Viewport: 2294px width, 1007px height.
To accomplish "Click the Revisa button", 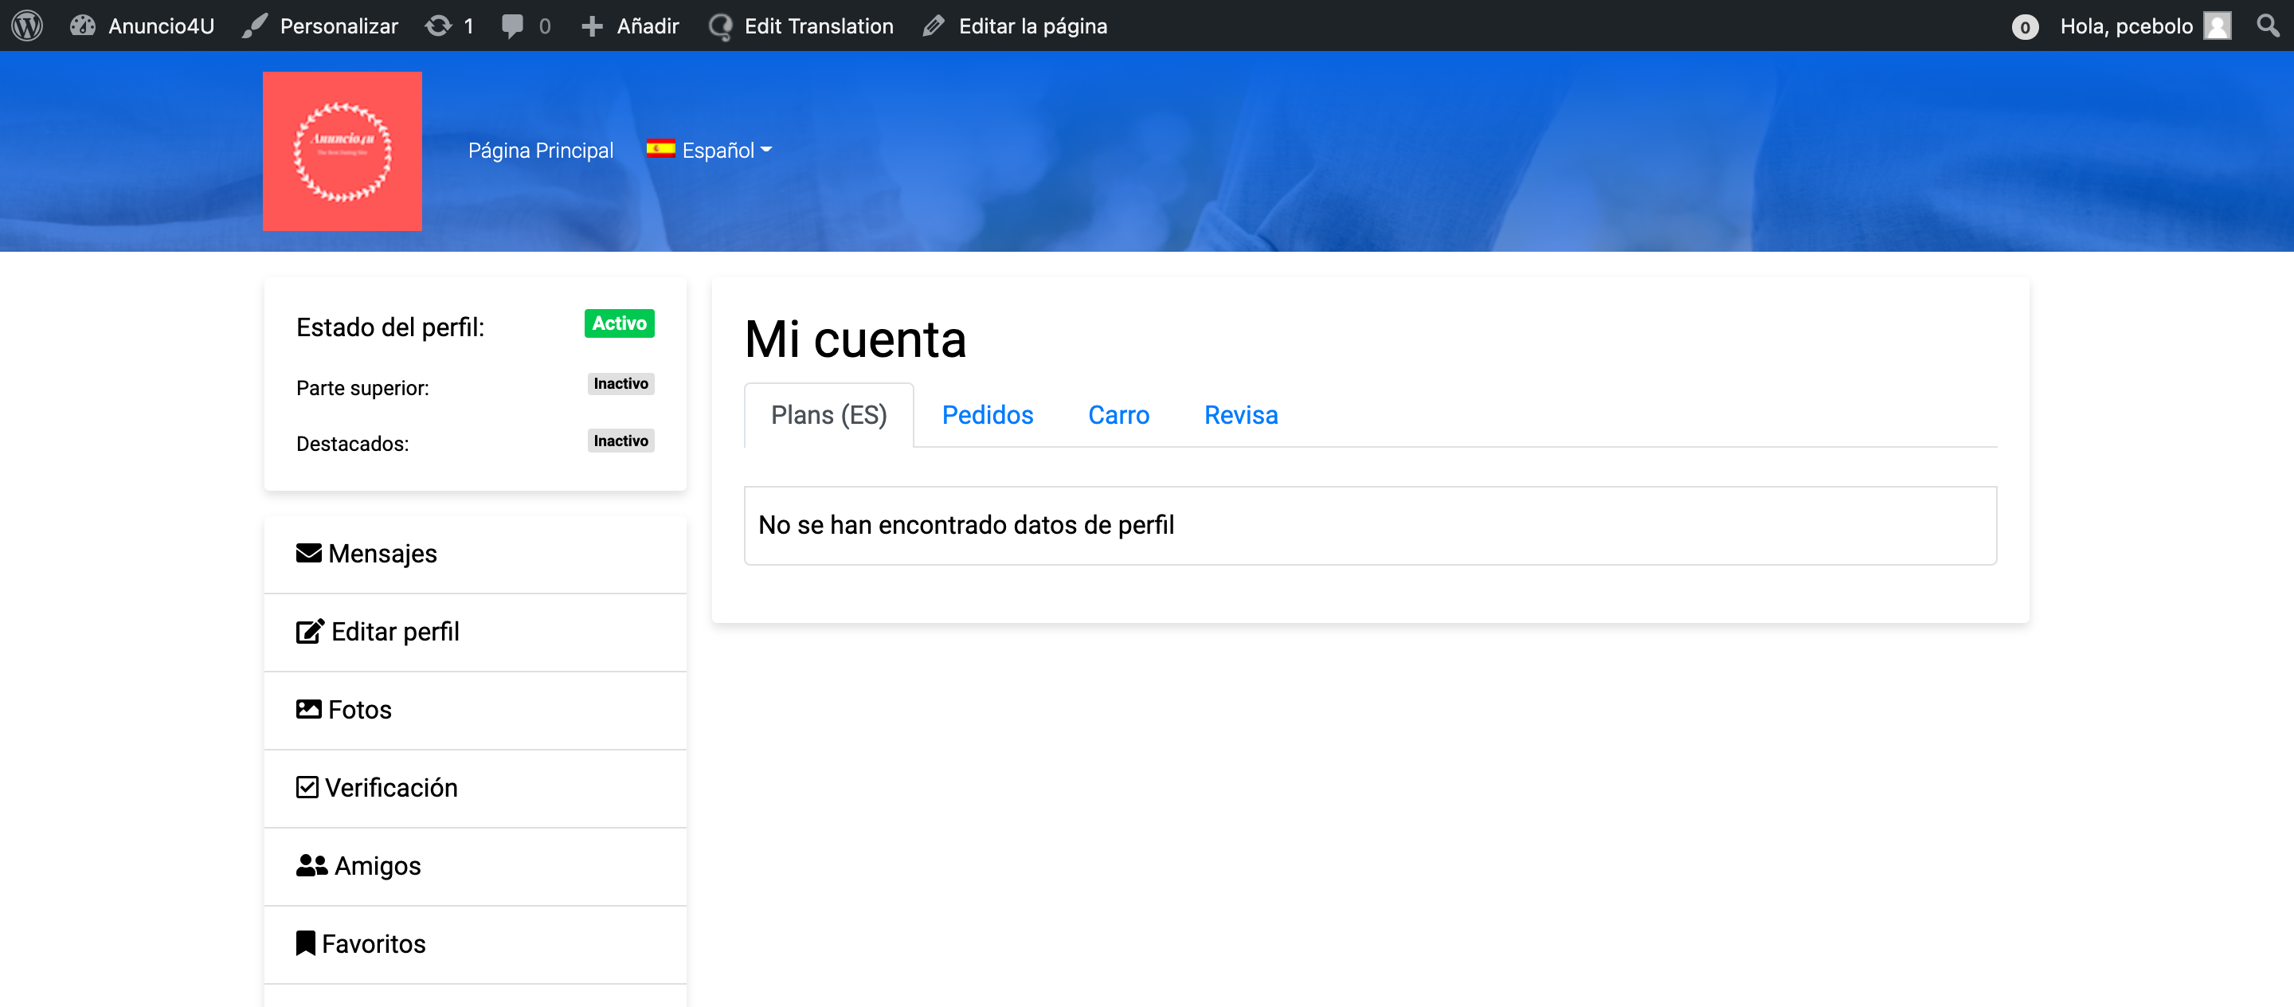I will tap(1241, 414).
